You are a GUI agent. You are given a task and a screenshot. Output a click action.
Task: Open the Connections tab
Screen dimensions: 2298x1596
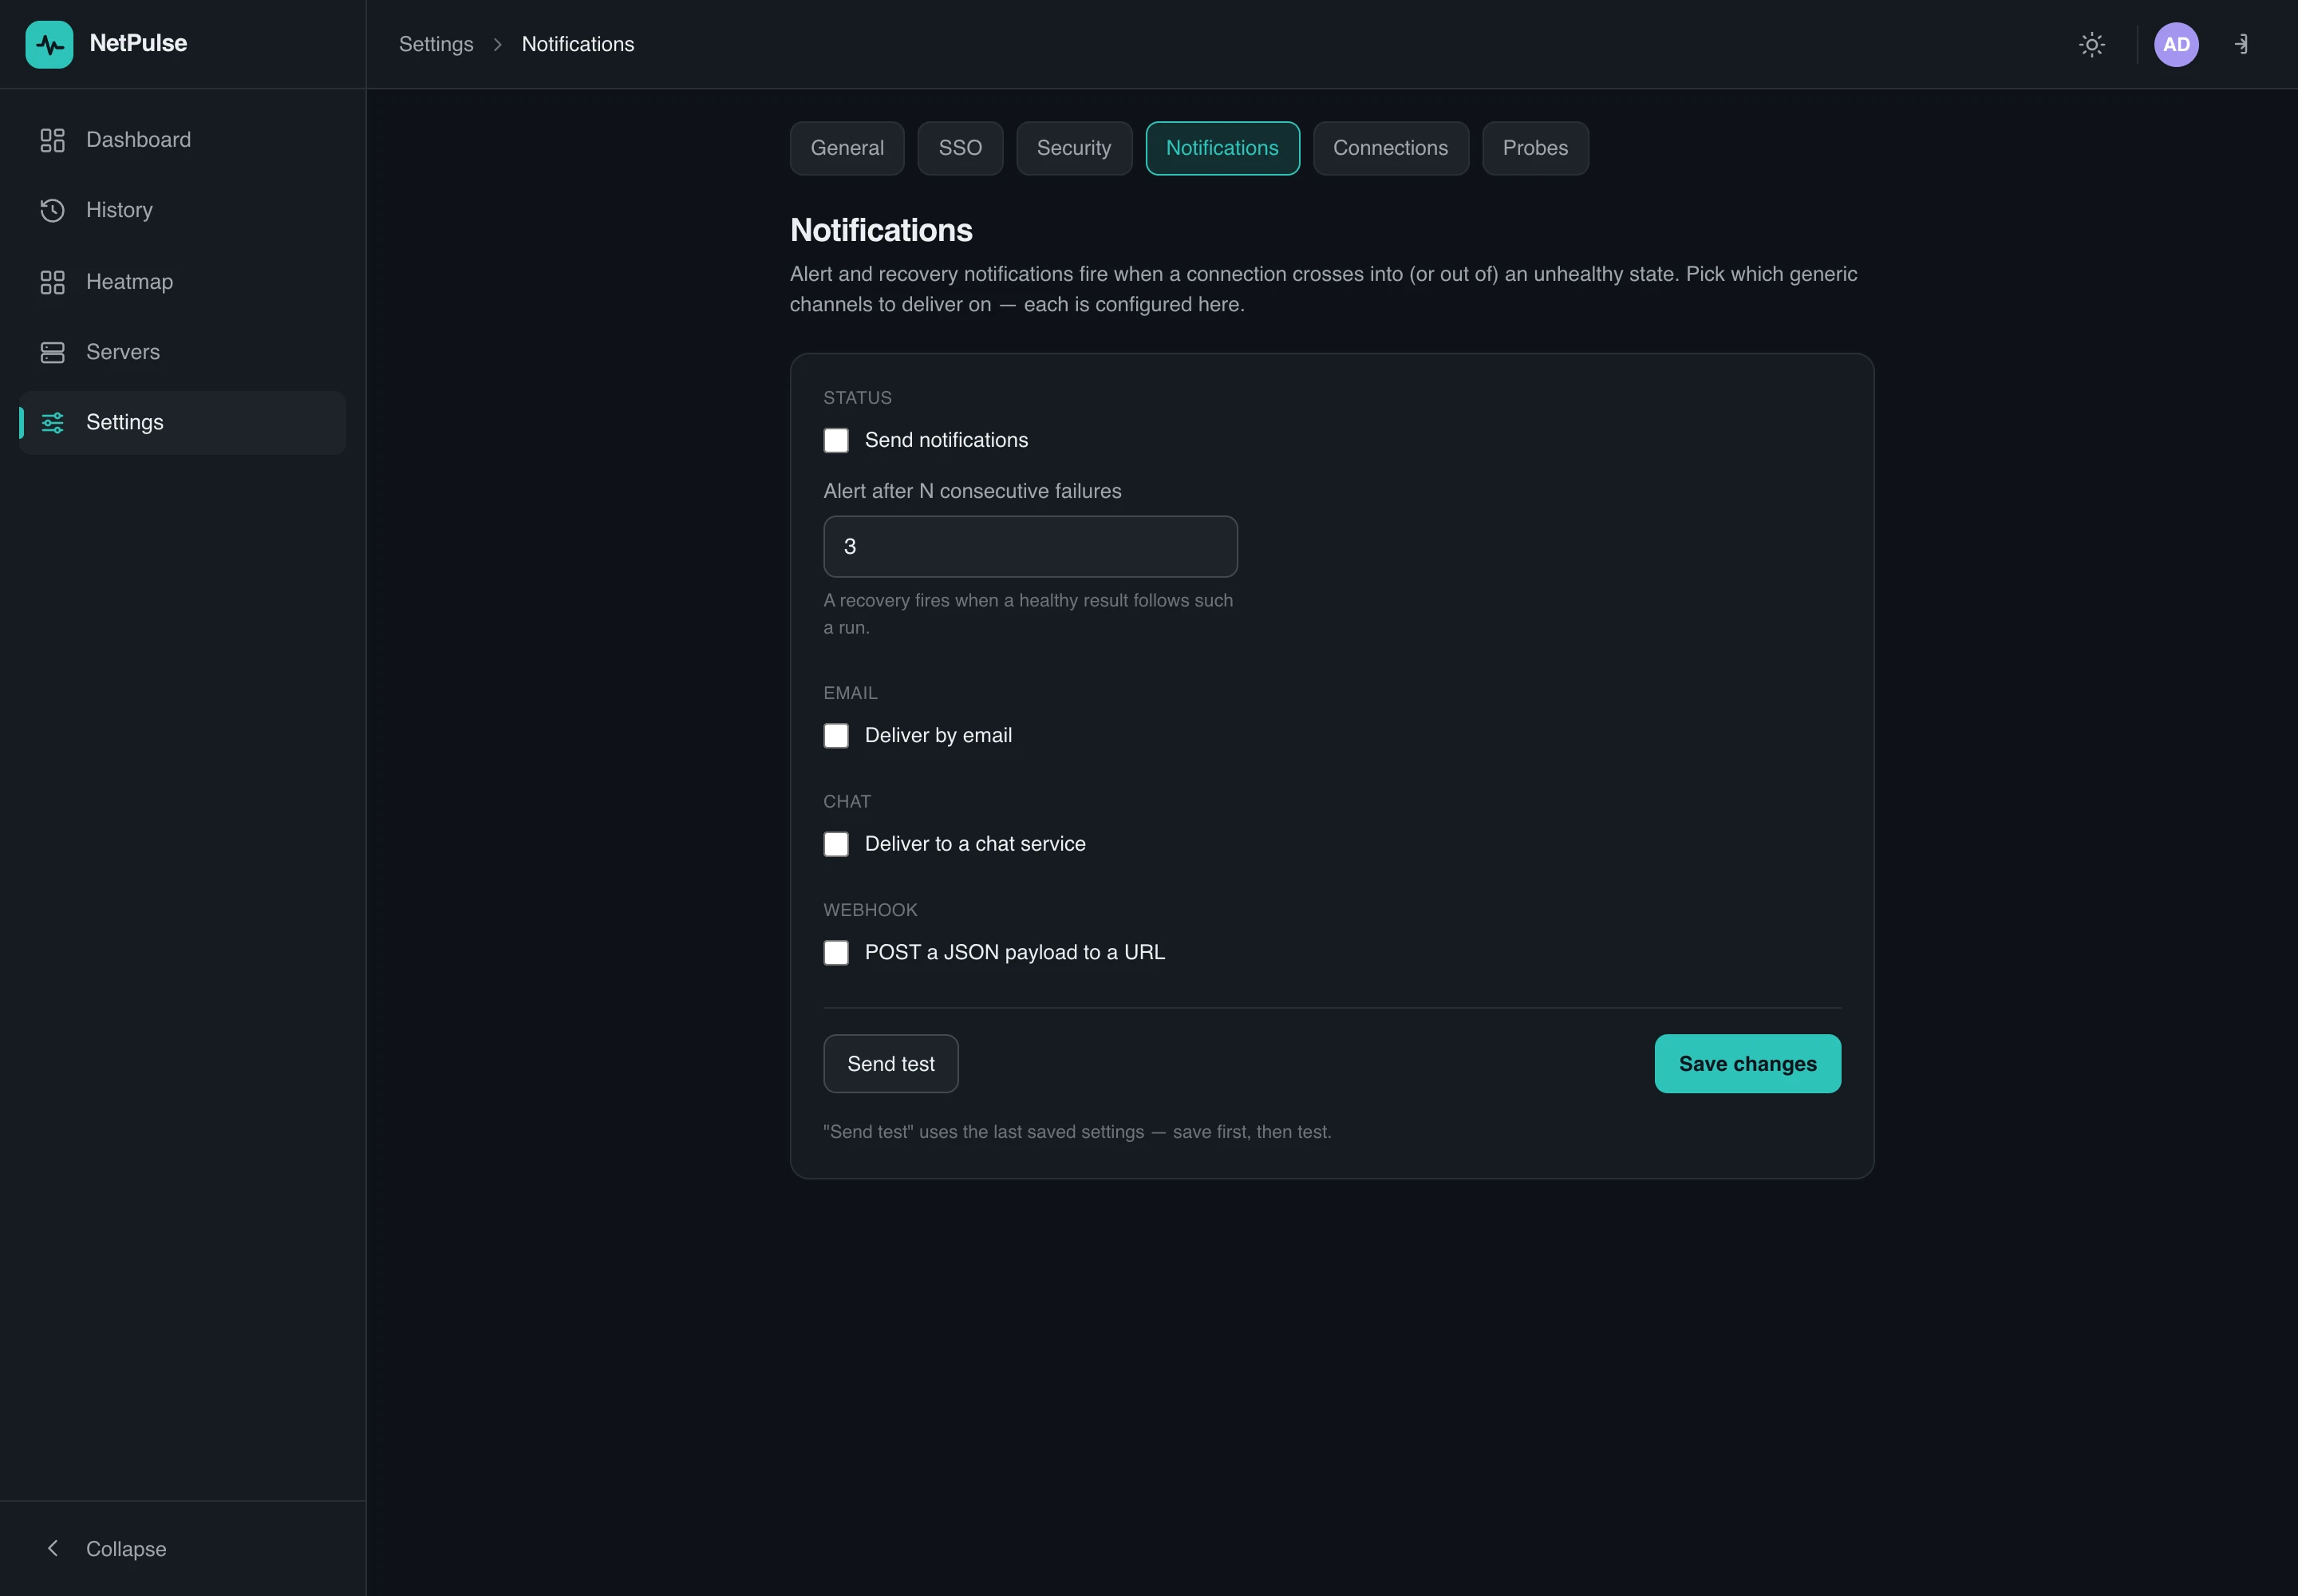1390,148
